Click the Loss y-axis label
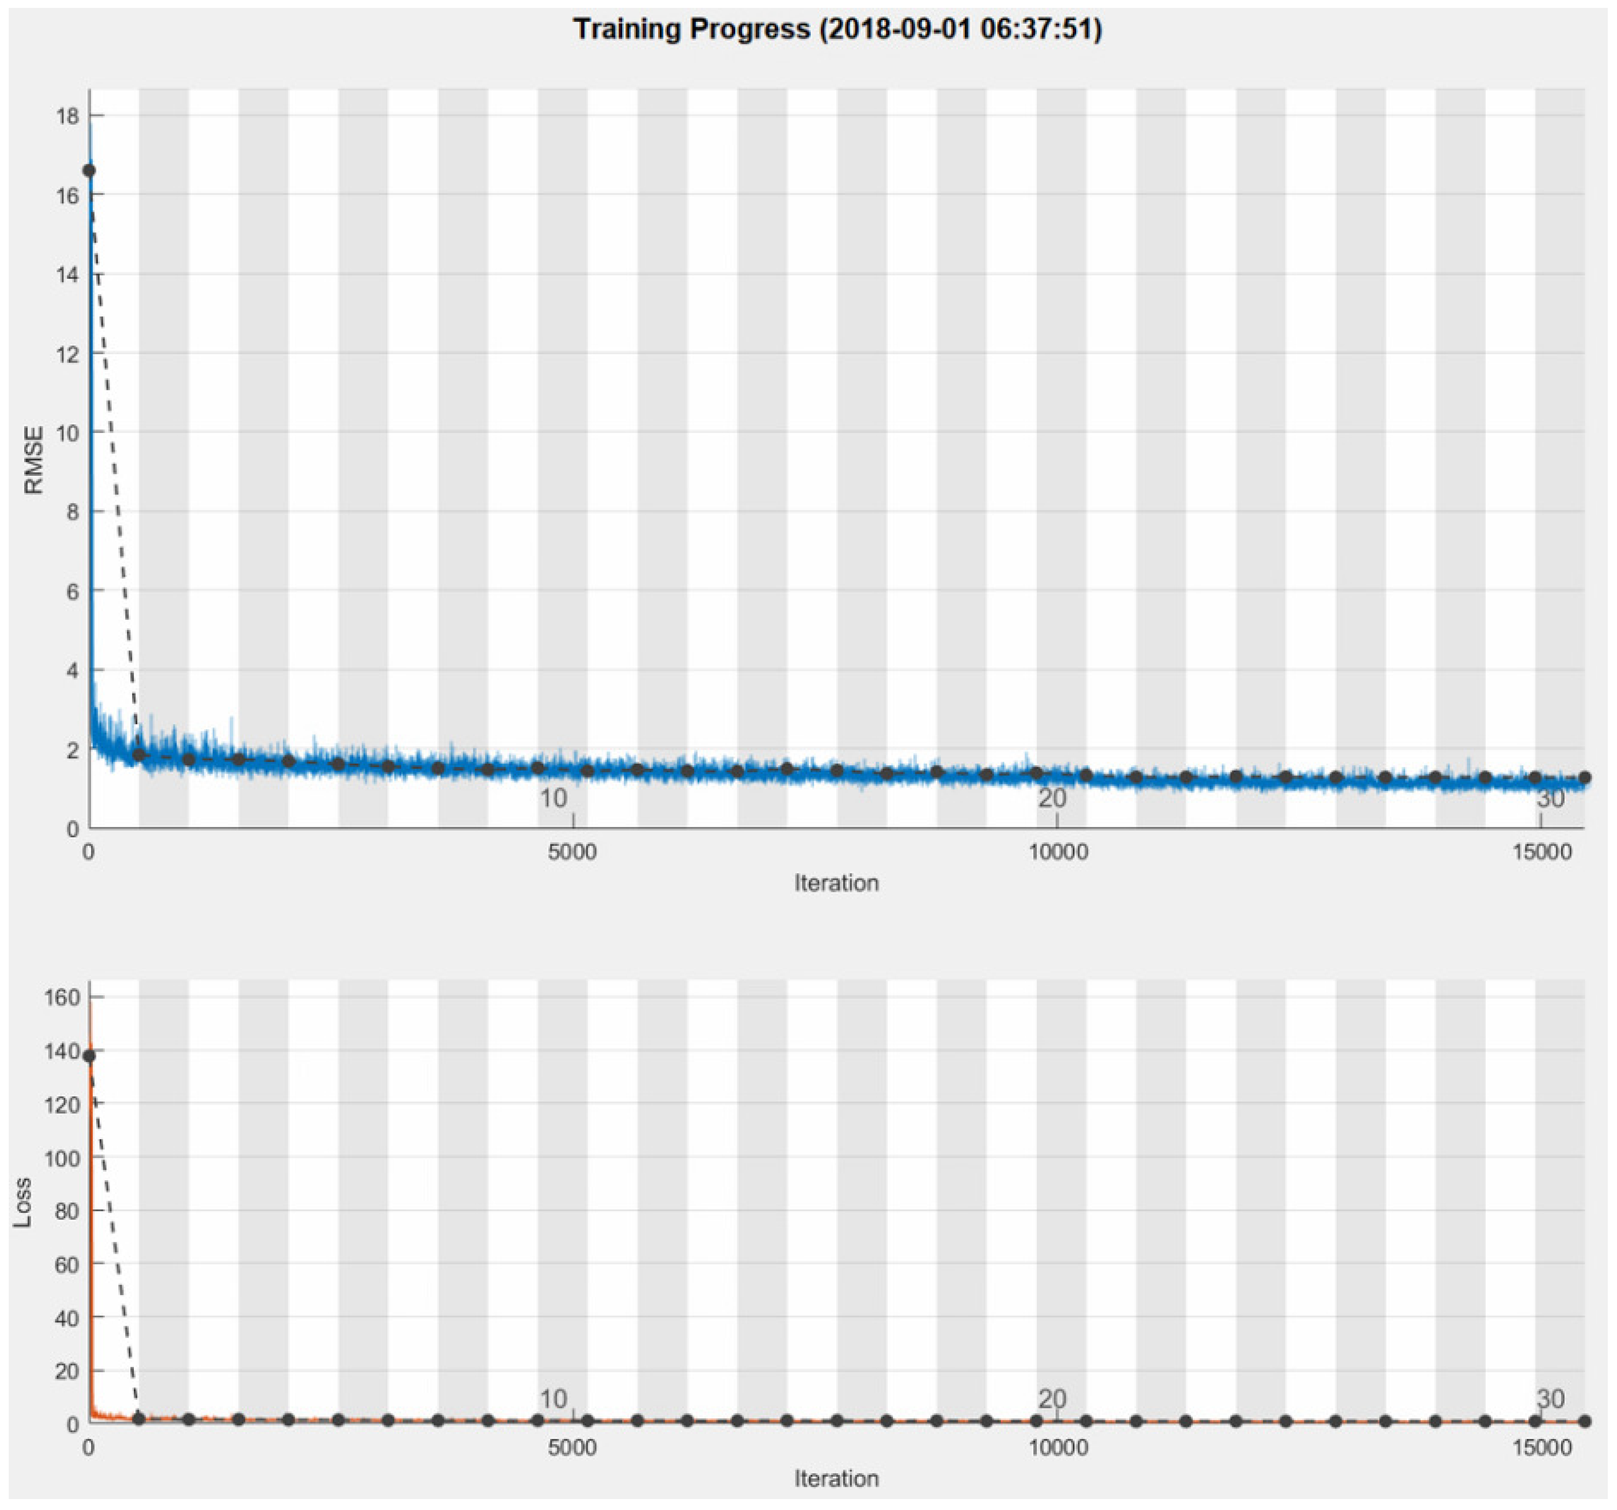 pyautogui.click(x=23, y=1203)
